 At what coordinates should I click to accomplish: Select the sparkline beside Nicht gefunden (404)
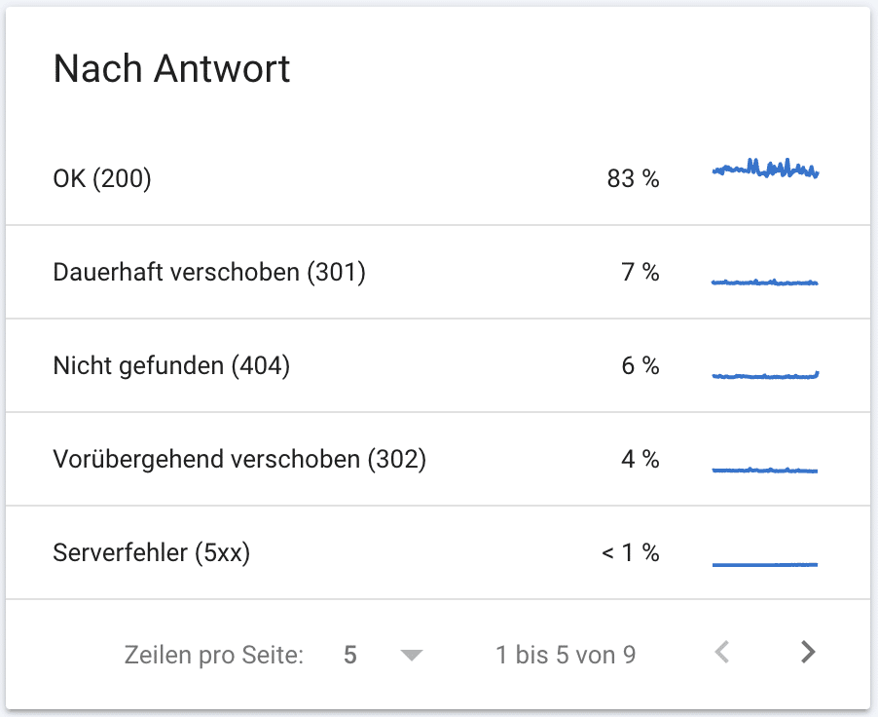point(766,375)
